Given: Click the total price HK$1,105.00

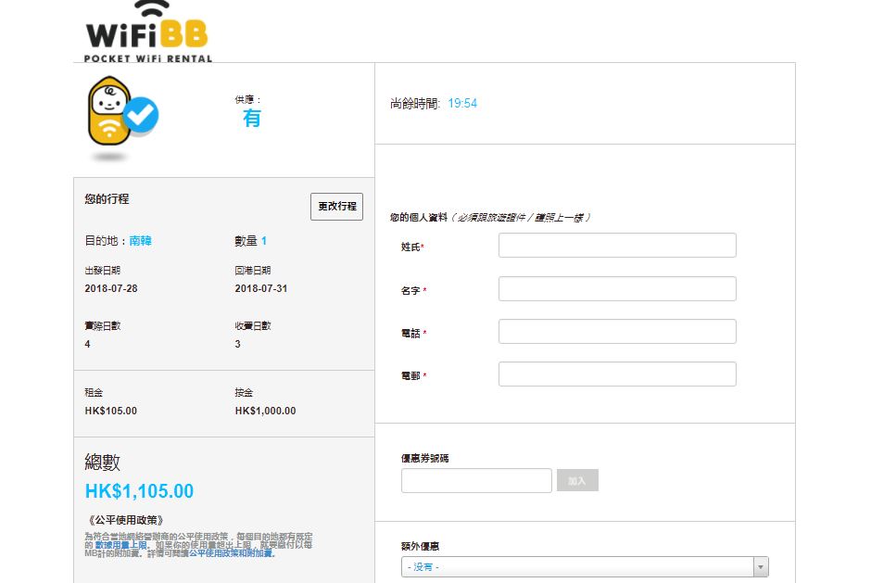Looking at the screenshot, I should [x=139, y=491].
